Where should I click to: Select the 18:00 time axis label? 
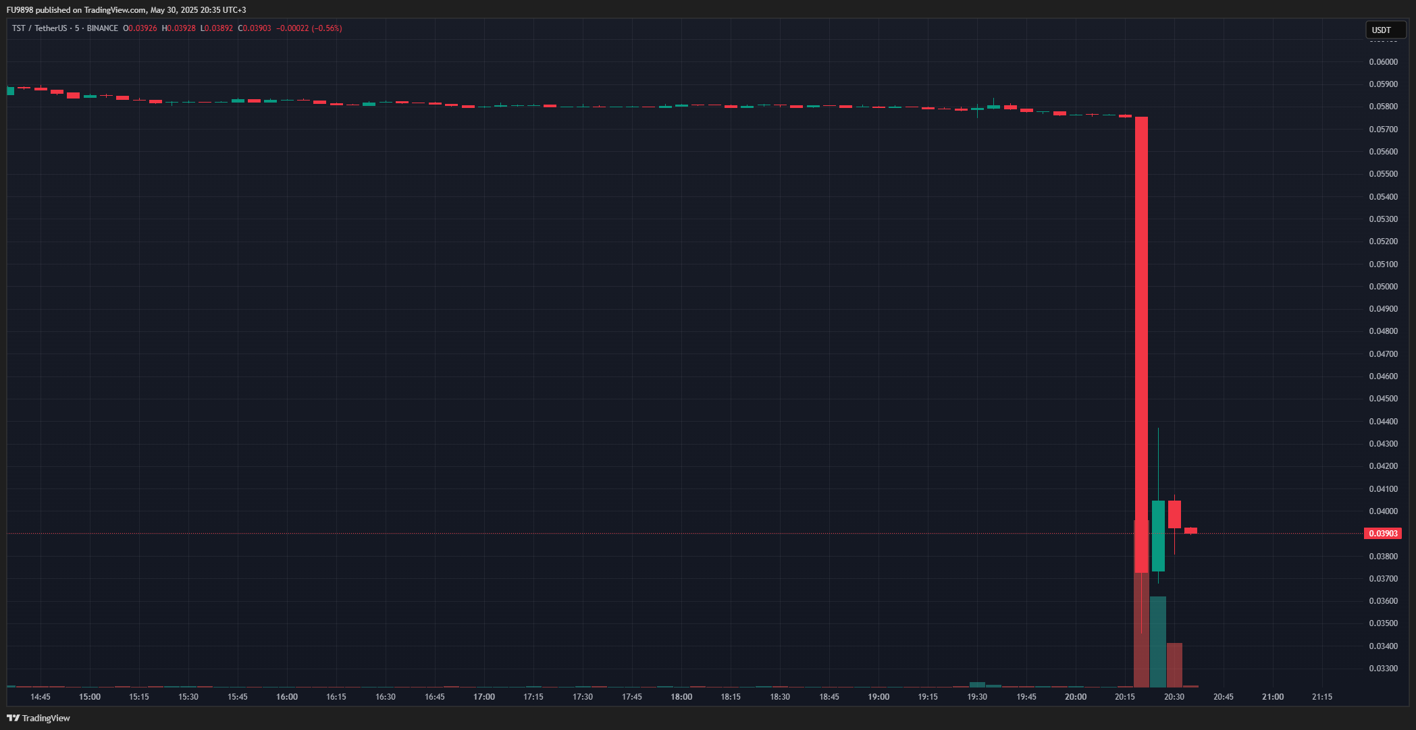[x=681, y=697]
